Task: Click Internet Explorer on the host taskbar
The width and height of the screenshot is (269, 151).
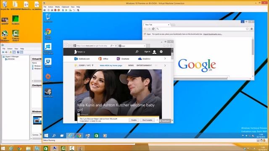Action: (11, 148)
